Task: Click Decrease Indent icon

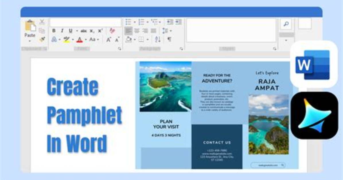Action: (170, 22)
